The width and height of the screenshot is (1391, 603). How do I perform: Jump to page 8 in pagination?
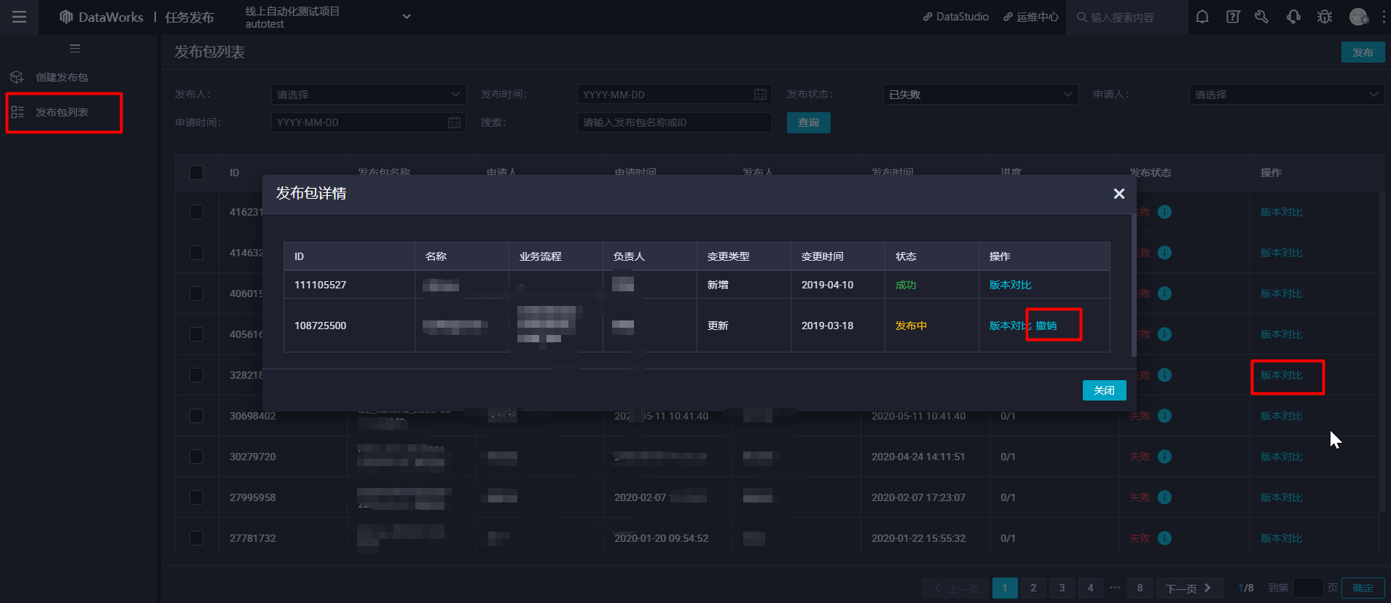pos(1140,588)
